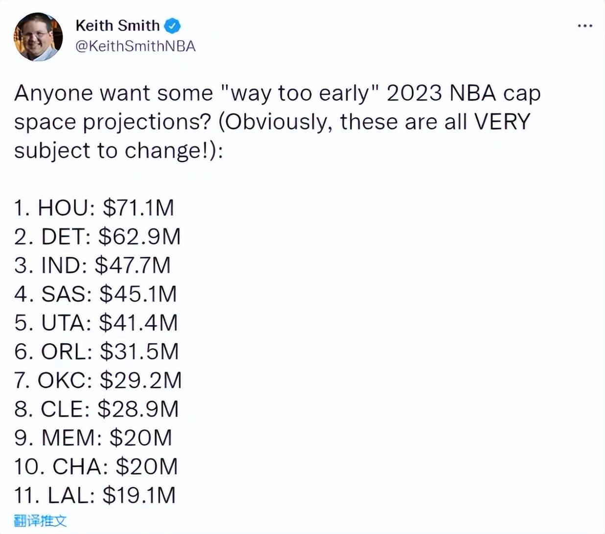Open the @KeithSmithNBA handle link
Screen dimensions: 605x534
click(136, 46)
